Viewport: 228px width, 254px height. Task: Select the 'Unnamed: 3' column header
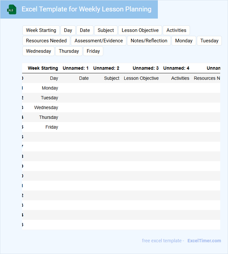point(146,68)
